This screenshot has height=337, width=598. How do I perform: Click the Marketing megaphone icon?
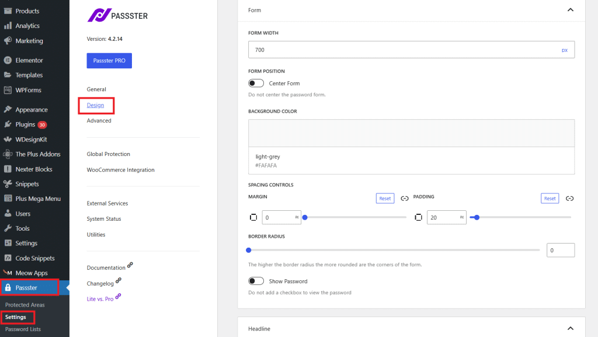[x=8, y=40]
